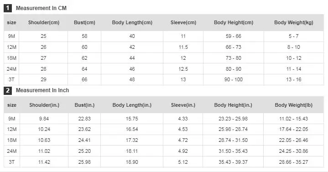Click the Body Height(cm) column header
Screen dimensions: 328x172
234,23
